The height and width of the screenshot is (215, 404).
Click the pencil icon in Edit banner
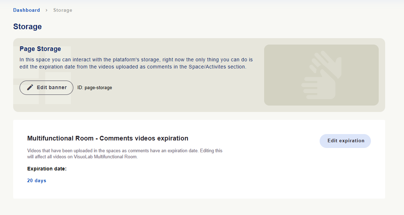(30, 87)
